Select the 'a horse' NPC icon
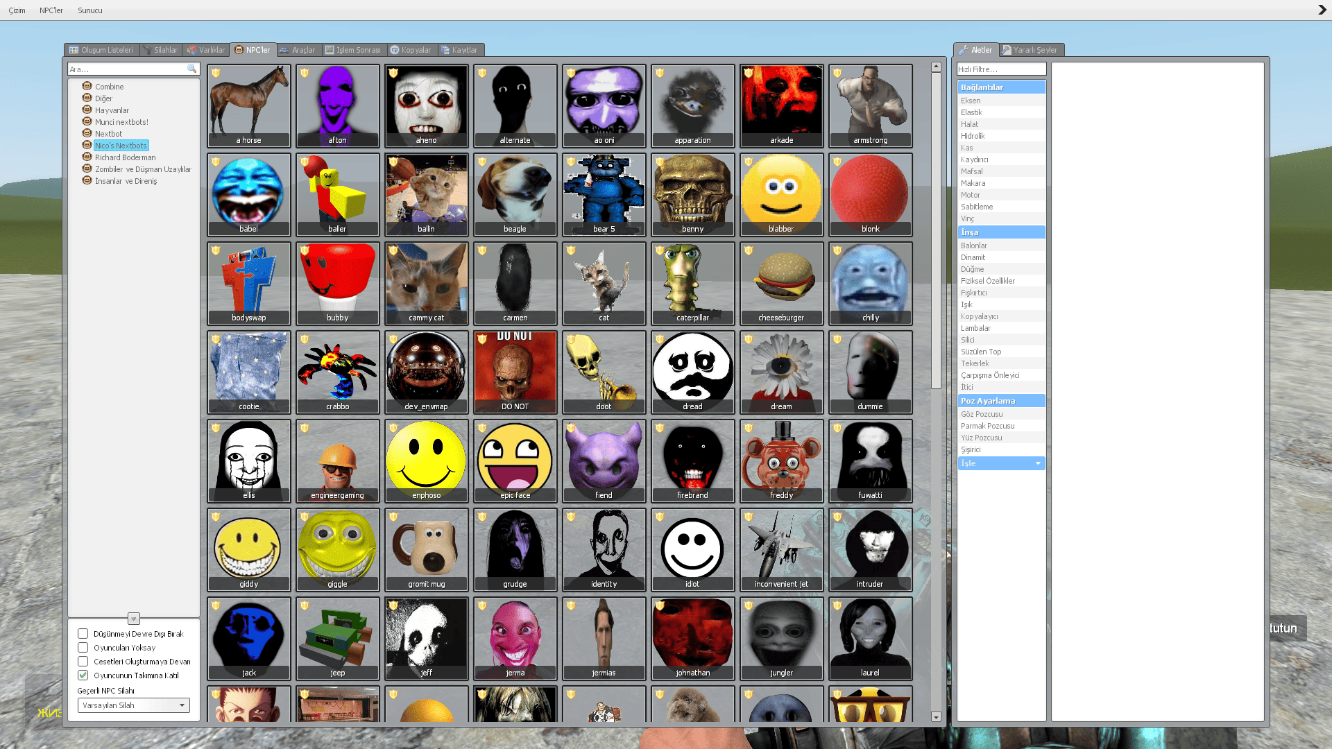1332x749 pixels. coord(248,105)
